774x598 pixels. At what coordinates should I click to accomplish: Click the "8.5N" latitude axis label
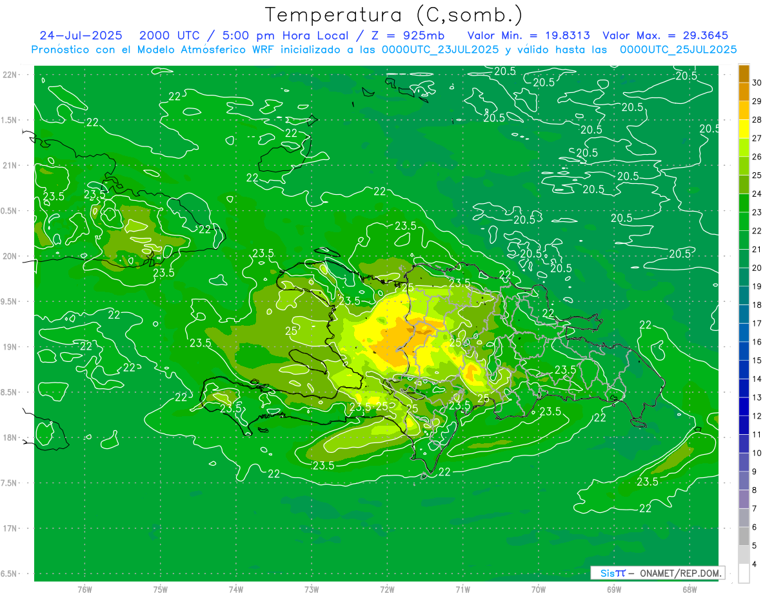(10, 392)
